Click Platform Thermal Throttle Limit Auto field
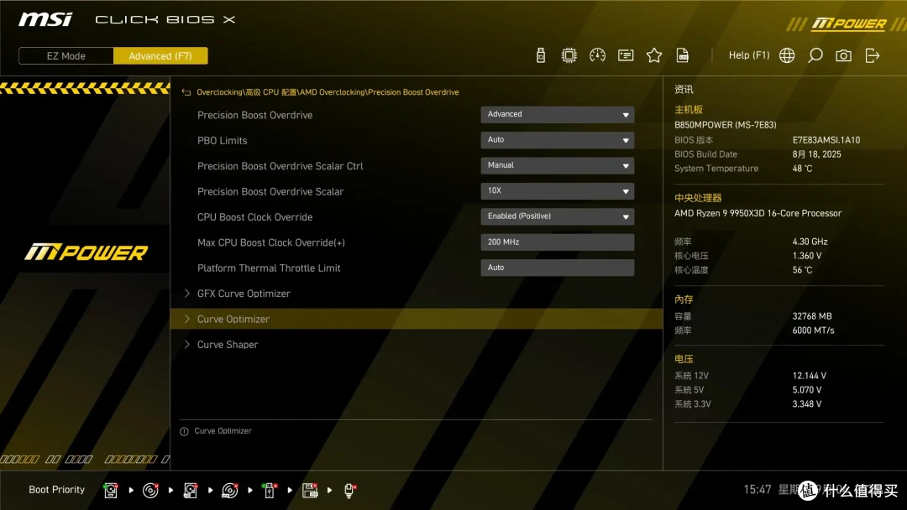The width and height of the screenshot is (907, 510). (557, 268)
